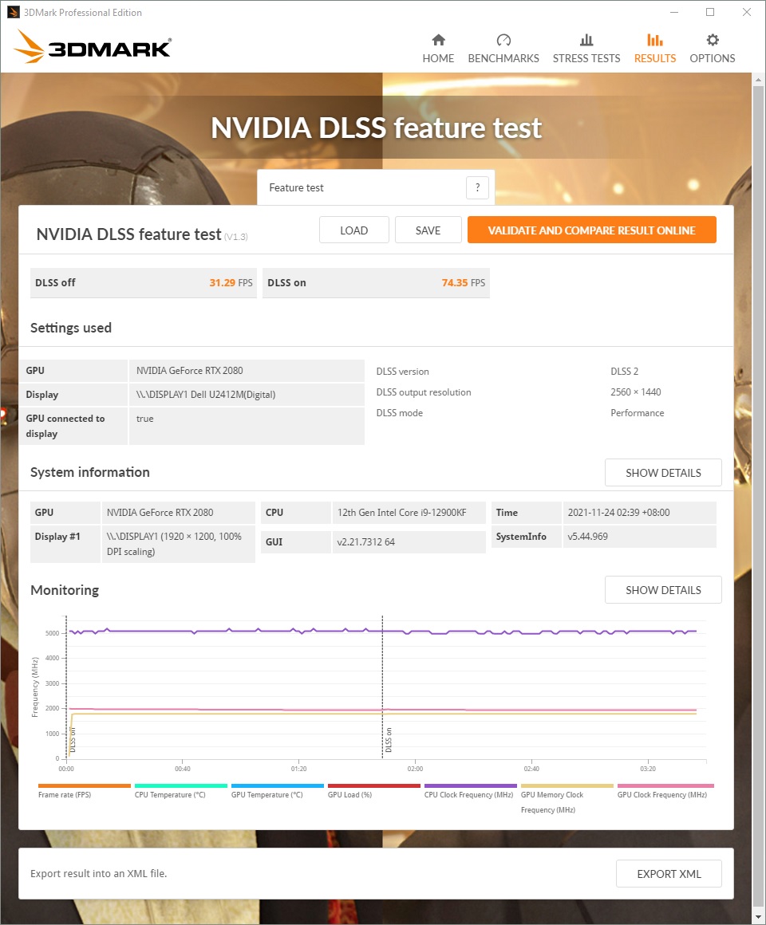This screenshot has width=766, height=925.
Task: Select the Results bar graph icon
Action: (655, 40)
